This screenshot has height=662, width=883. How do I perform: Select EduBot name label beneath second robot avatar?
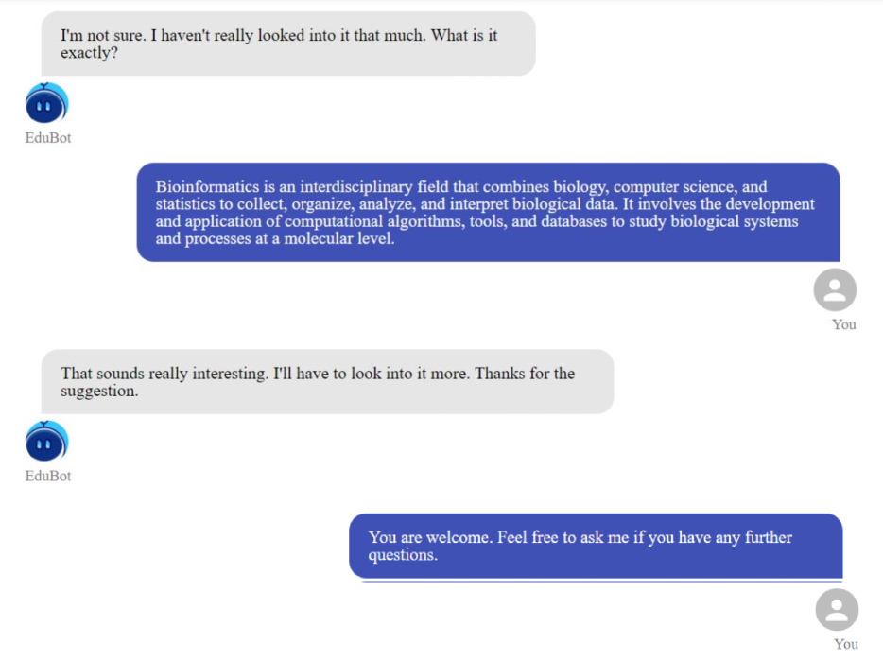click(48, 477)
